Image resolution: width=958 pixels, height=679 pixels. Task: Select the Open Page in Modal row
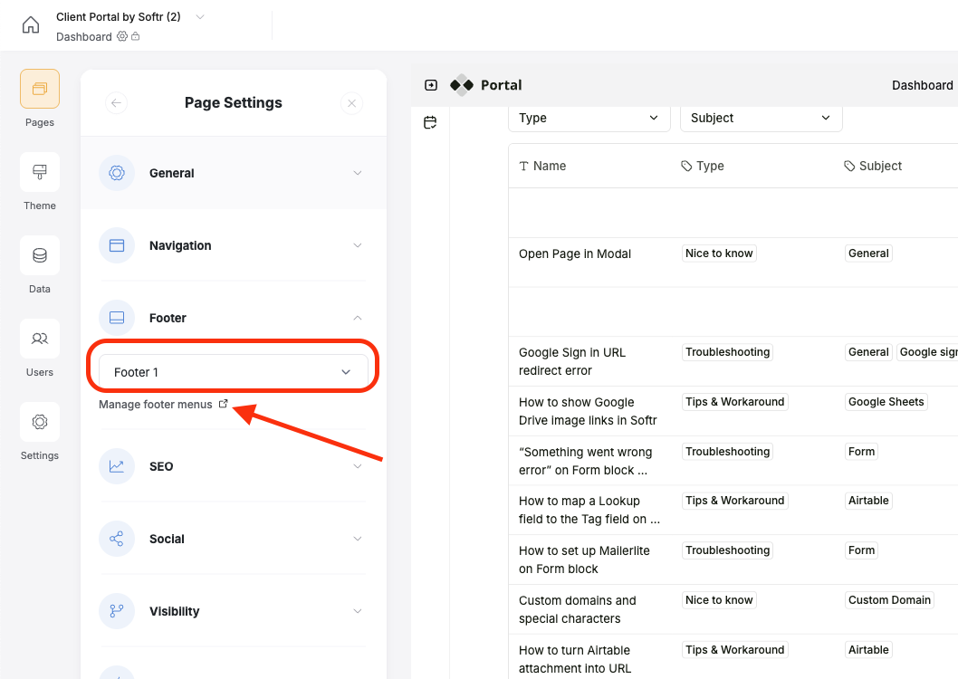(733, 263)
